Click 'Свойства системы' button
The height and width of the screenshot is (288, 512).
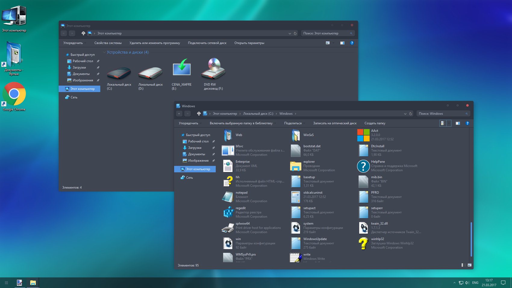pos(108,43)
